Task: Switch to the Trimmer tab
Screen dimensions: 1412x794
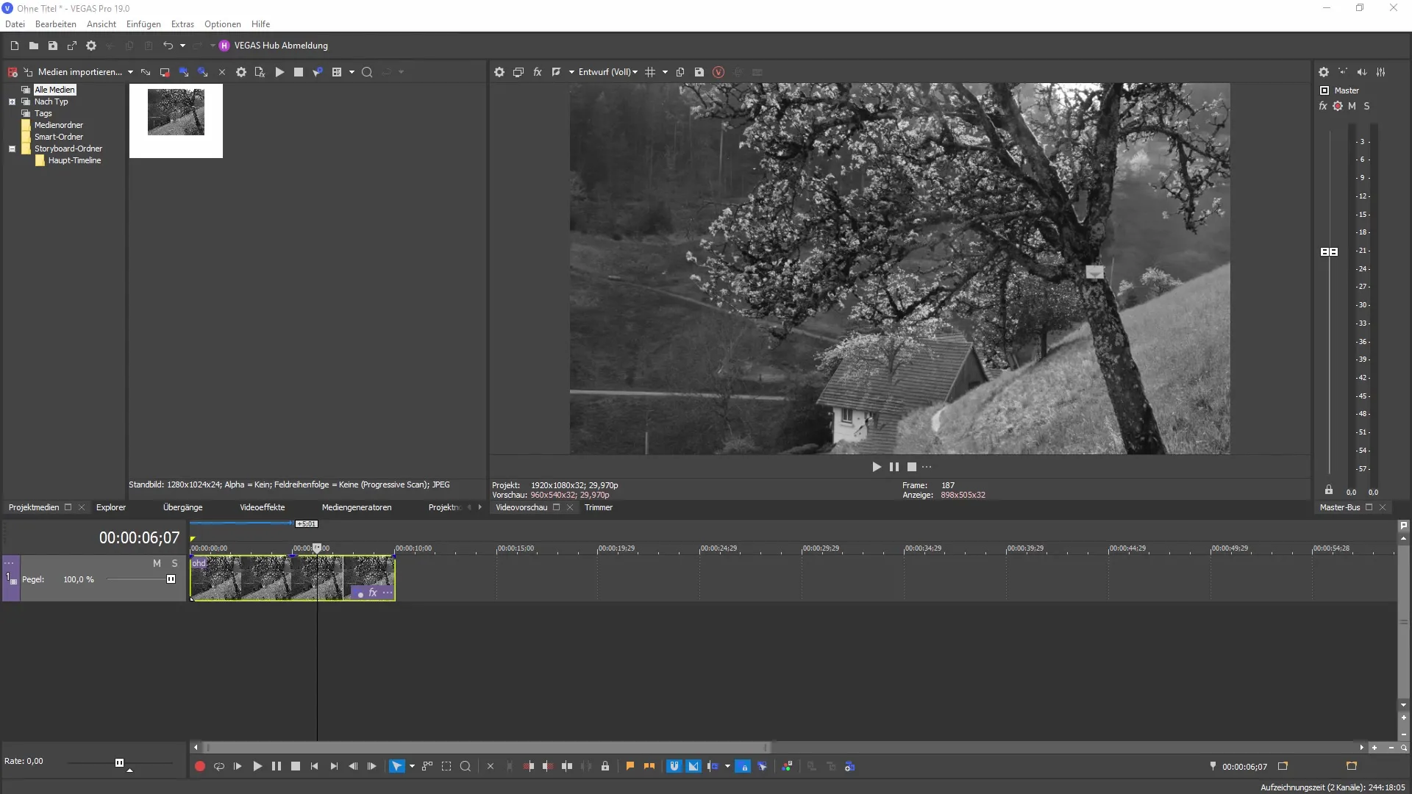Action: 599,507
